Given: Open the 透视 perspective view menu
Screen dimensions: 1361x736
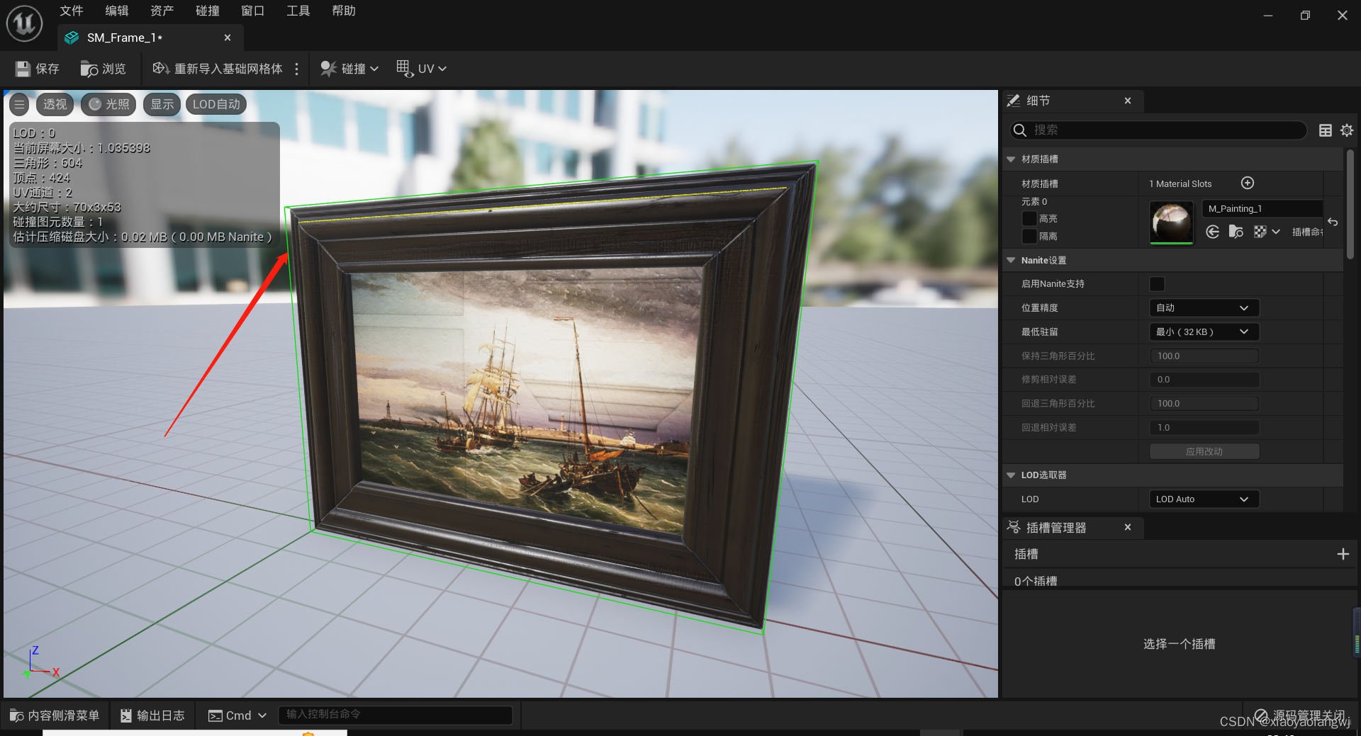Looking at the screenshot, I should point(55,105).
